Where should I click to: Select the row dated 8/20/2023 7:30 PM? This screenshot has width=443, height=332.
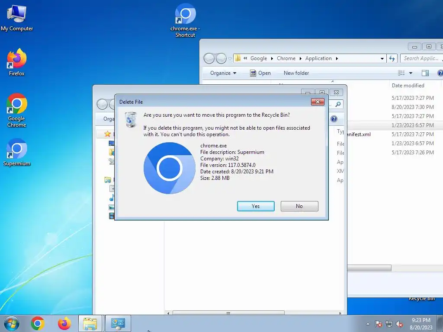point(395,107)
